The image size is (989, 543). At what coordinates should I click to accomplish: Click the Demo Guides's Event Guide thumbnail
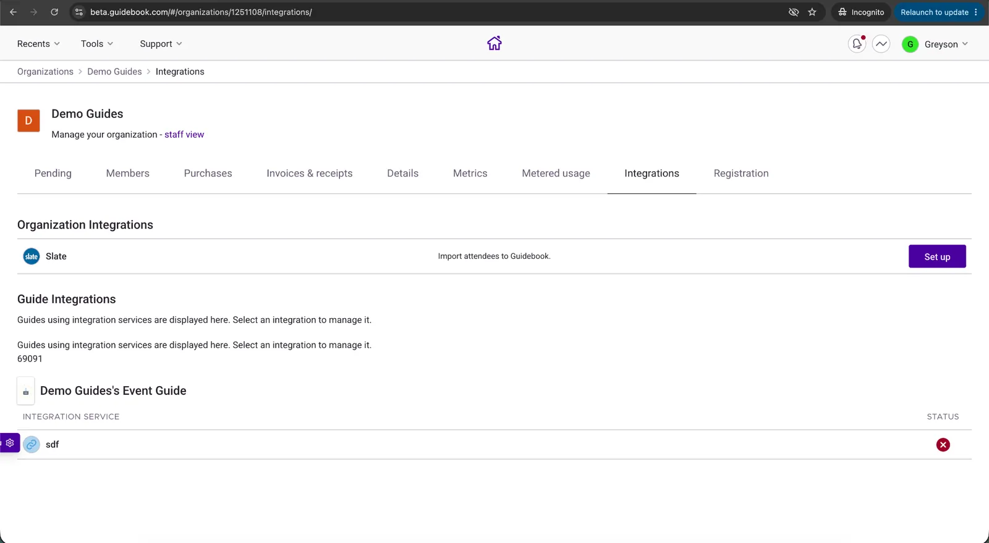tap(26, 391)
